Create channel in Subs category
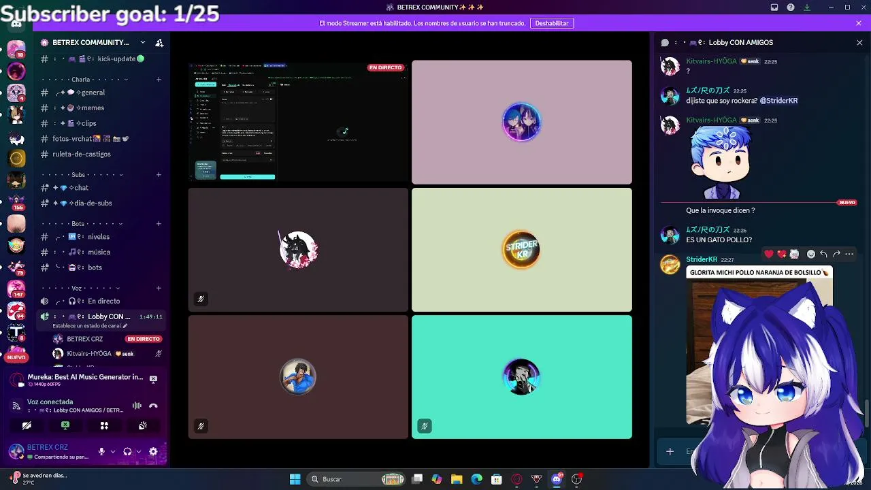This screenshot has width=871, height=490. click(159, 175)
